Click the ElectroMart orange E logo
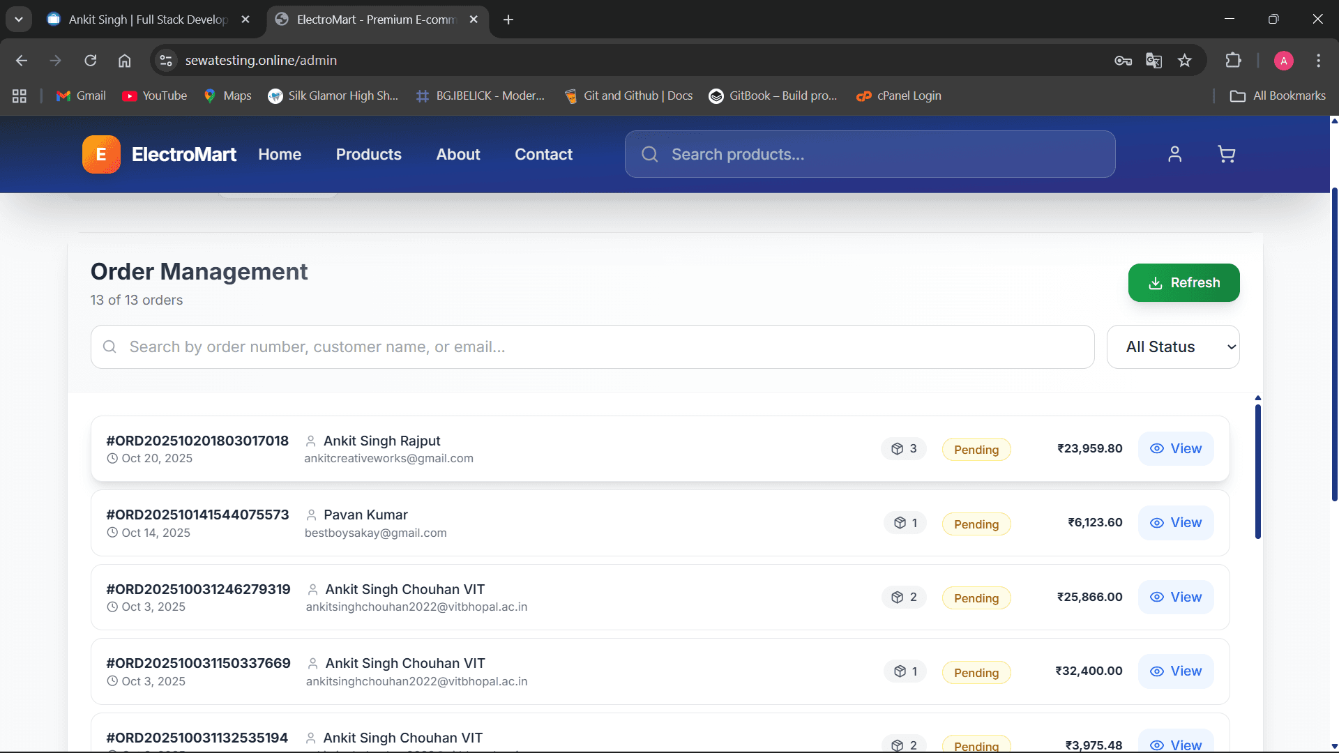Viewport: 1339px width, 753px height. (x=101, y=154)
